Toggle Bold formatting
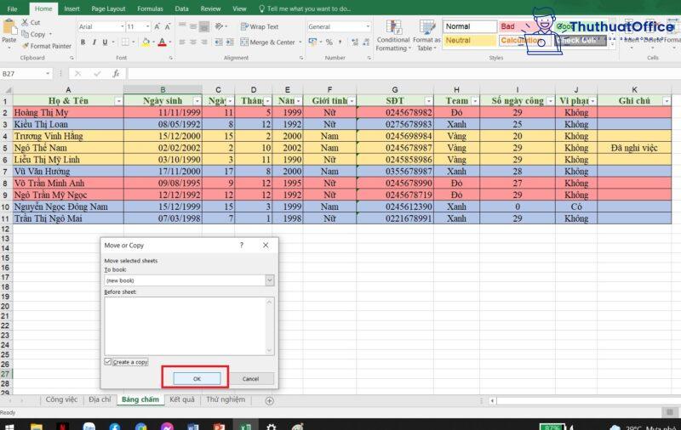 tap(83, 42)
